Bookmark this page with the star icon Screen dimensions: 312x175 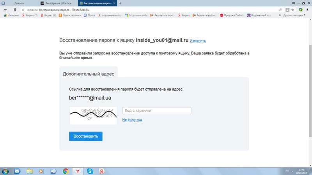pyautogui.click(x=293, y=10)
